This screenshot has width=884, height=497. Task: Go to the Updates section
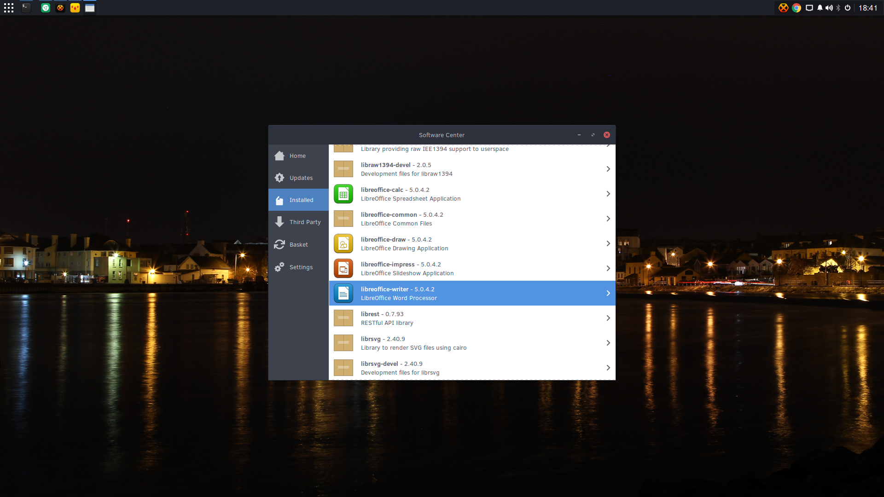(298, 178)
